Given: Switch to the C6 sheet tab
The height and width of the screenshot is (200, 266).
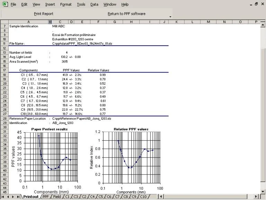Looking at the screenshot, I should point(109,197).
